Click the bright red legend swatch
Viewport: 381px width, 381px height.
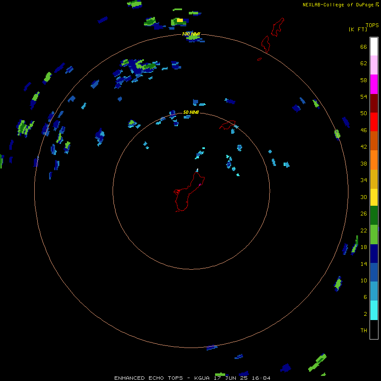click(x=374, y=122)
